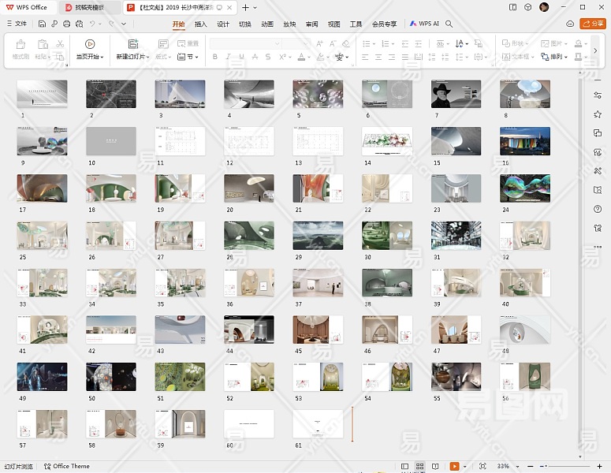The height and width of the screenshot is (473, 611).
Task: Switch to normal view mode
Action: click(405, 467)
